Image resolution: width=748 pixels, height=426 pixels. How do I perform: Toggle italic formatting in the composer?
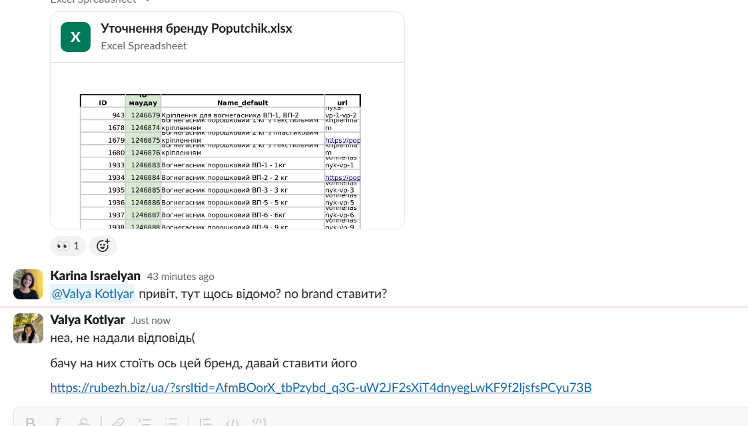pyautogui.click(x=57, y=422)
